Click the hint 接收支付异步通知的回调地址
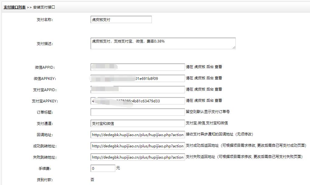Image resolution: width=310 pixels, height=185 pixels. point(219,134)
